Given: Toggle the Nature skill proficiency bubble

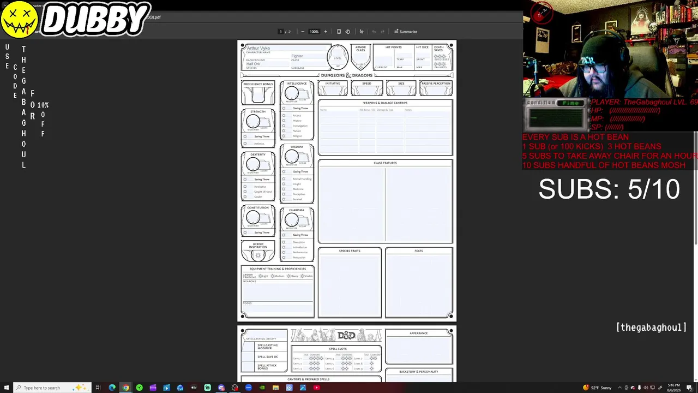Looking at the screenshot, I should 284,131.
